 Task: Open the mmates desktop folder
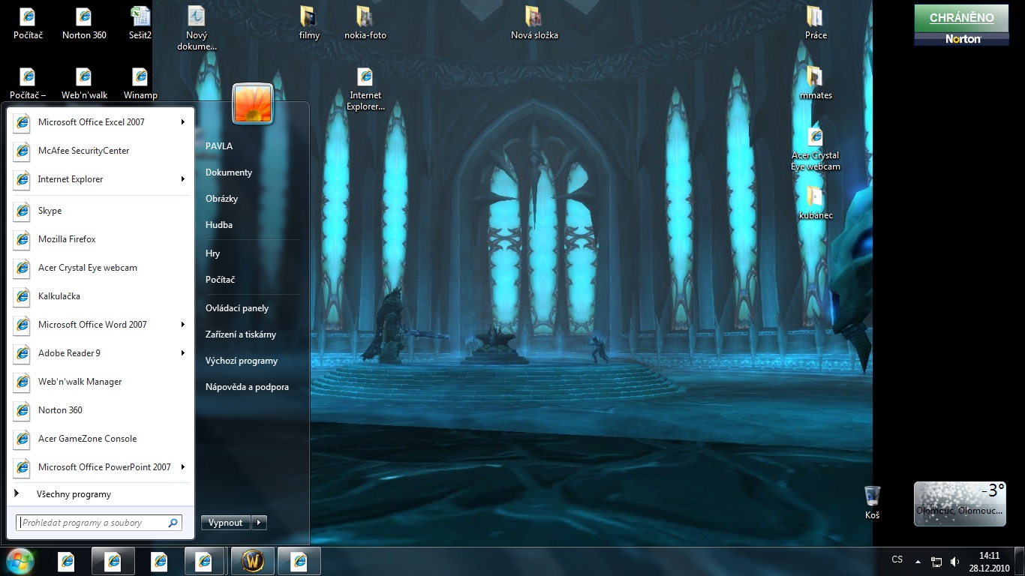click(816, 82)
